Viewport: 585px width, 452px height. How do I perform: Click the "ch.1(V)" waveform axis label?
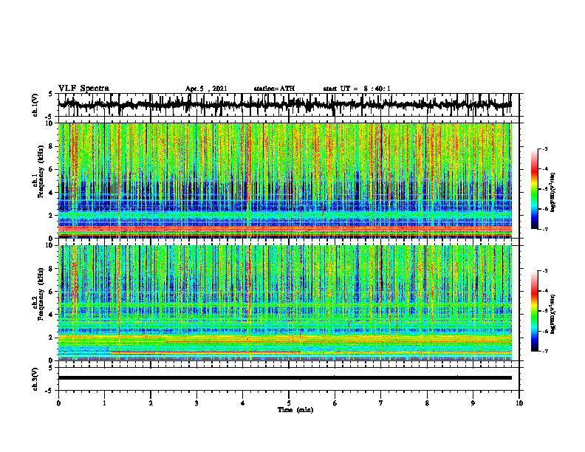tap(35, 105)
